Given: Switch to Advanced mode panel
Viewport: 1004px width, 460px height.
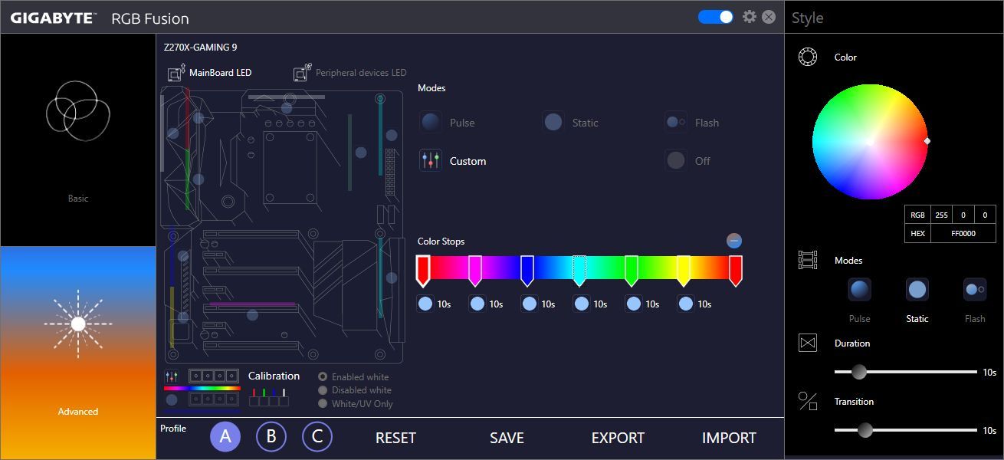Looking at the screenshot, I should (78, 353).
